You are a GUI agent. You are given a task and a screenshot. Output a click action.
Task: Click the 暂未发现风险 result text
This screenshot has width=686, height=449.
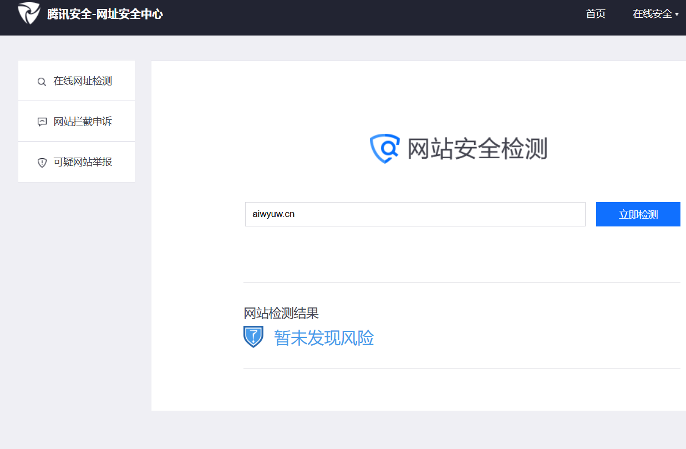[324, 337]
